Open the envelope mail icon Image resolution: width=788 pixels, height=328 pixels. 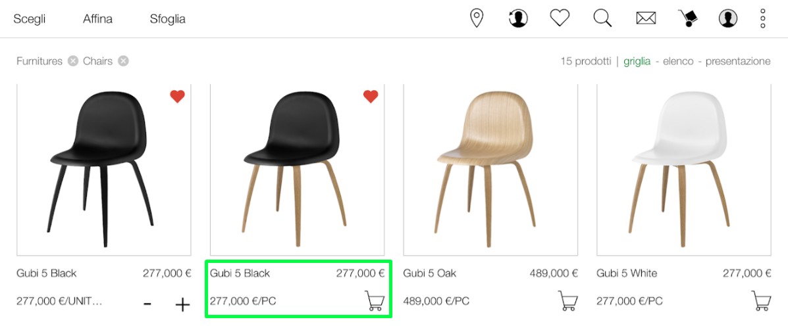[646, 18]
